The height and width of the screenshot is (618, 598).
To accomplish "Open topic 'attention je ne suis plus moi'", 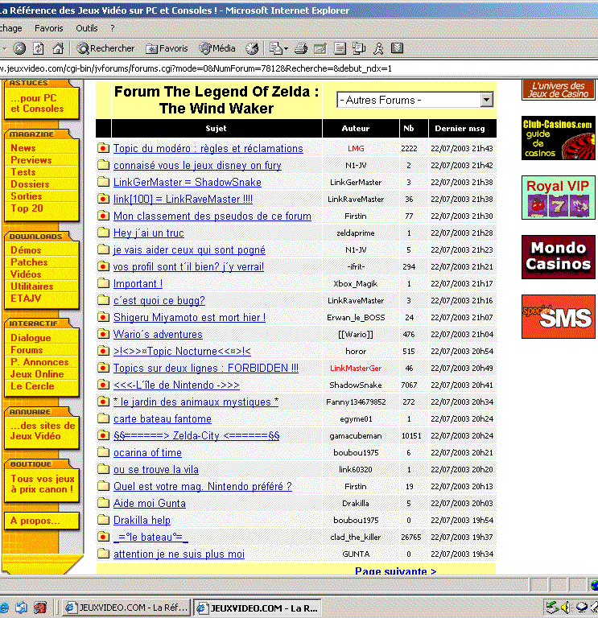I will pyautogui.click(x=179, y=554).
